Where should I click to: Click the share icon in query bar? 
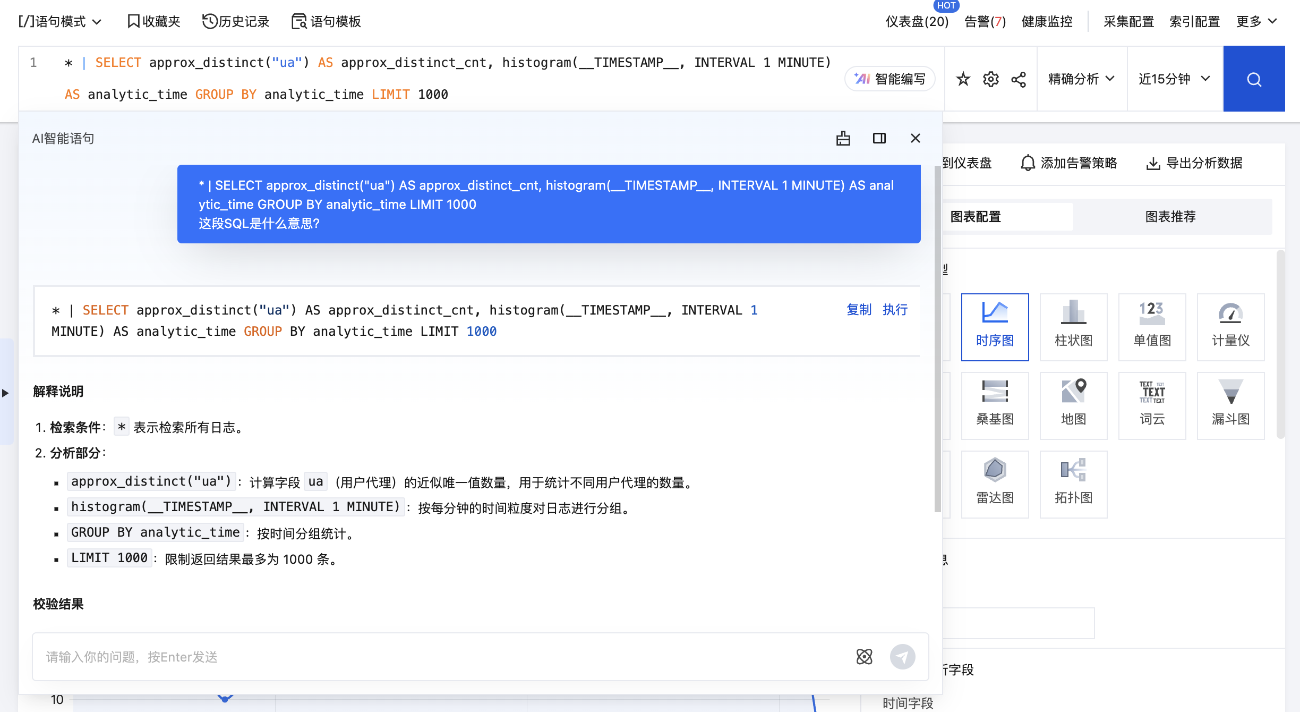coord(1018,80)
